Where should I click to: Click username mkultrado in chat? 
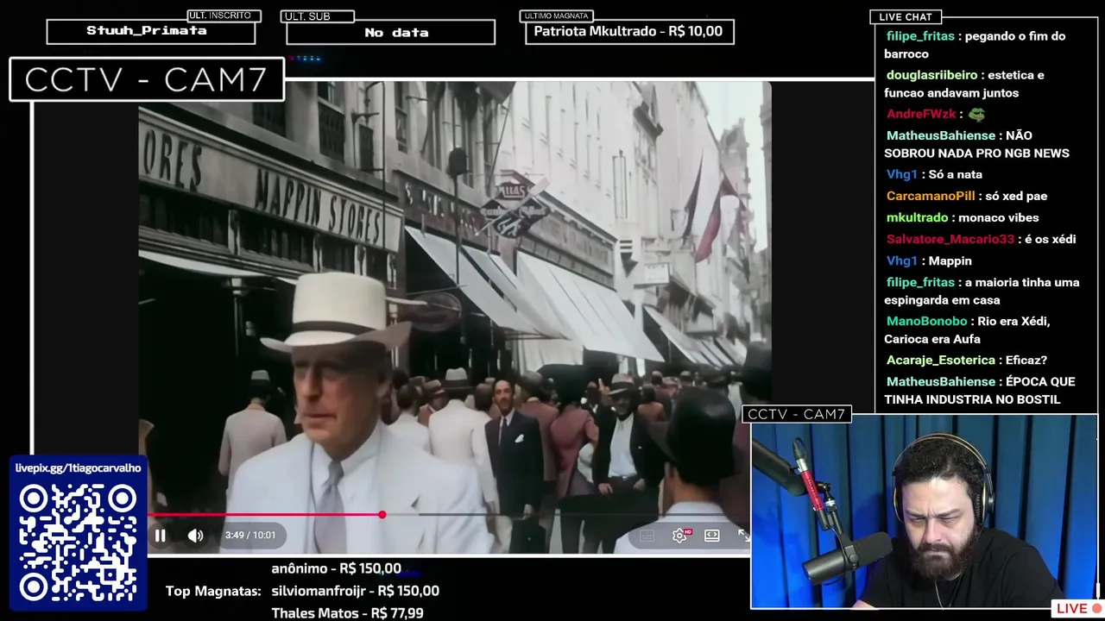coord(917,217)
